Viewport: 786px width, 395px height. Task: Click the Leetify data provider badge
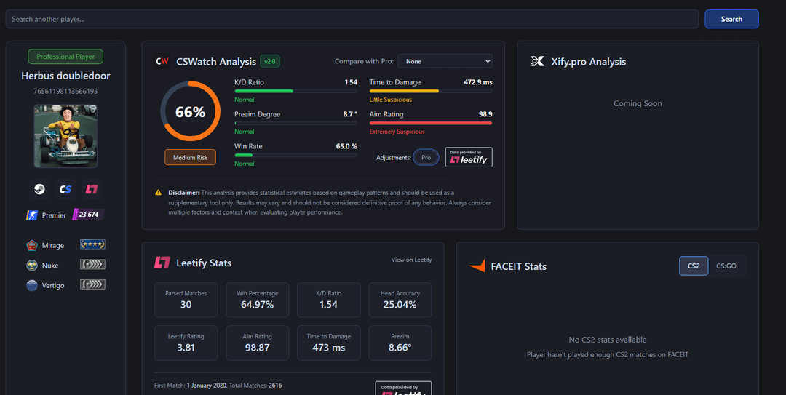tap(469, 157)
